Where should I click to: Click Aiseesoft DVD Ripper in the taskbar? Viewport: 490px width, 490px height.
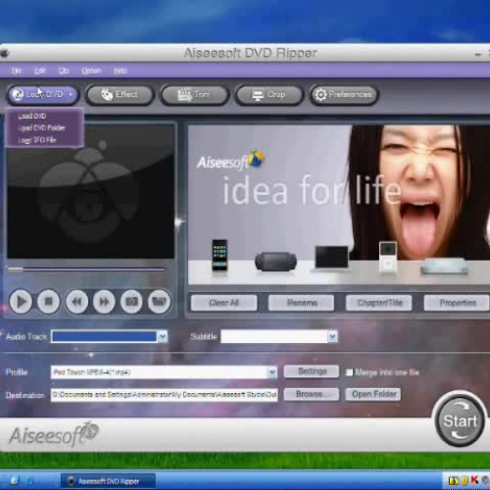[109, 481]
